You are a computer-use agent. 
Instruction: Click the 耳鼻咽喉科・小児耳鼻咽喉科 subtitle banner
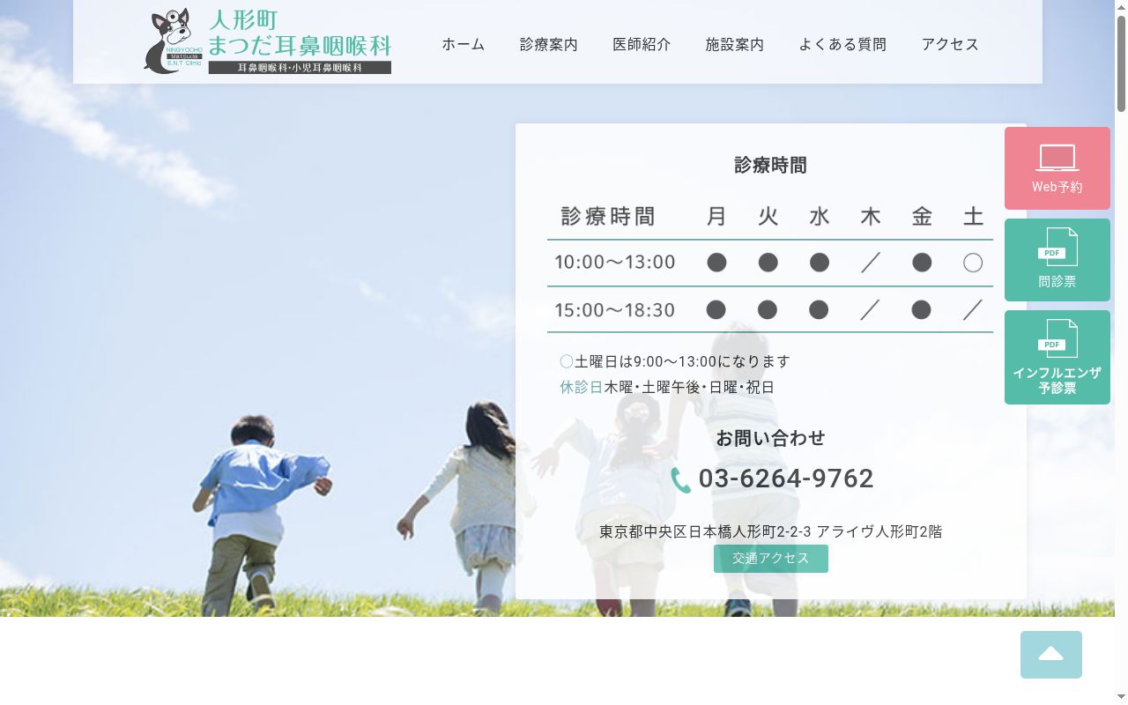coord(300,68)
